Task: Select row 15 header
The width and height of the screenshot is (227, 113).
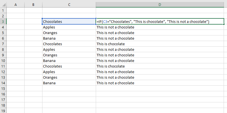Action: pyautogui.click(x=3, y=88)
